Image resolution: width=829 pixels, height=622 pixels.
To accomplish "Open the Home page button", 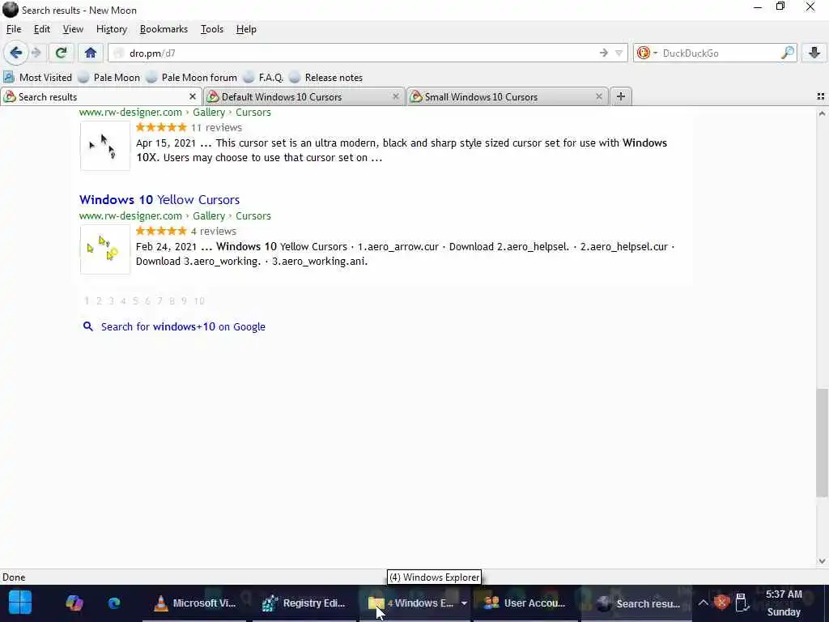I will 91,53.
